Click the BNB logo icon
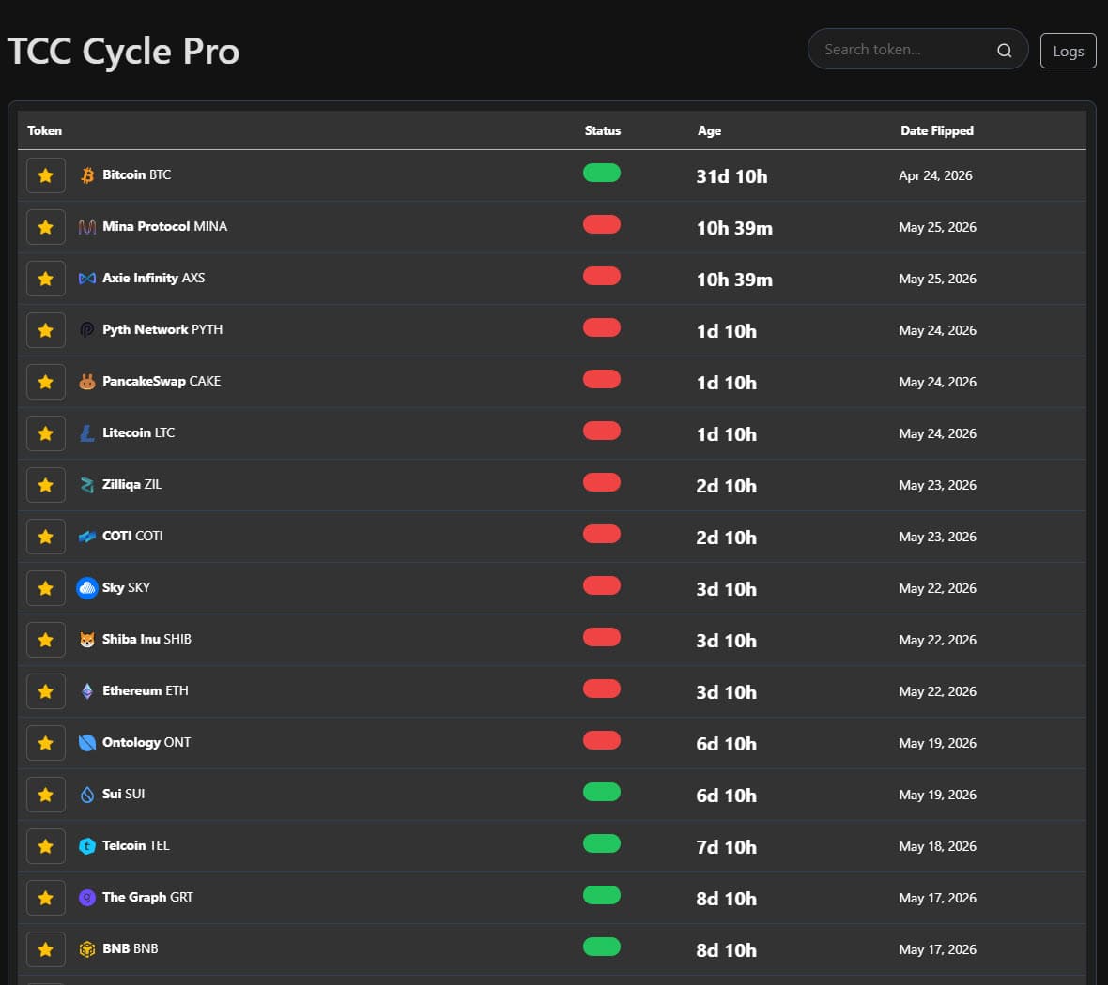 (87, 948)
